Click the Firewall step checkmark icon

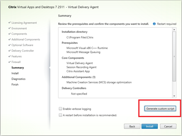pos(9,62)
